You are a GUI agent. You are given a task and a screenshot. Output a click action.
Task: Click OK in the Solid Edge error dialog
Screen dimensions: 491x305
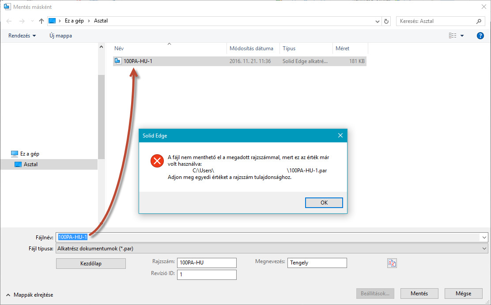(x=324, y=202)
